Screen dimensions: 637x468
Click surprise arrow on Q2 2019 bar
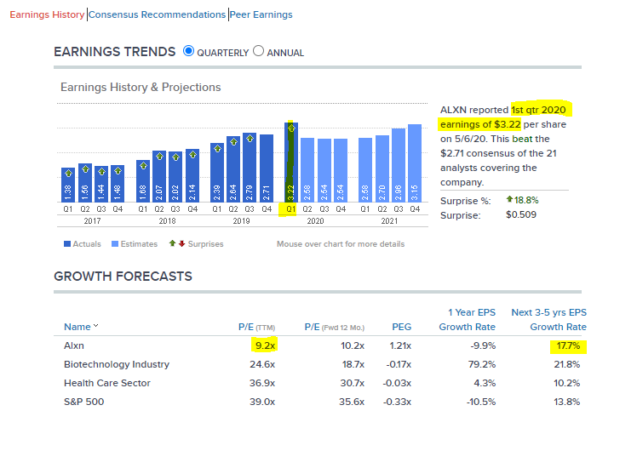(x=233, y=142)
